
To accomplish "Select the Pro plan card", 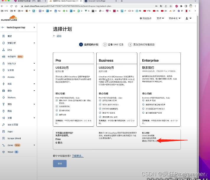I will click(73, 89).
